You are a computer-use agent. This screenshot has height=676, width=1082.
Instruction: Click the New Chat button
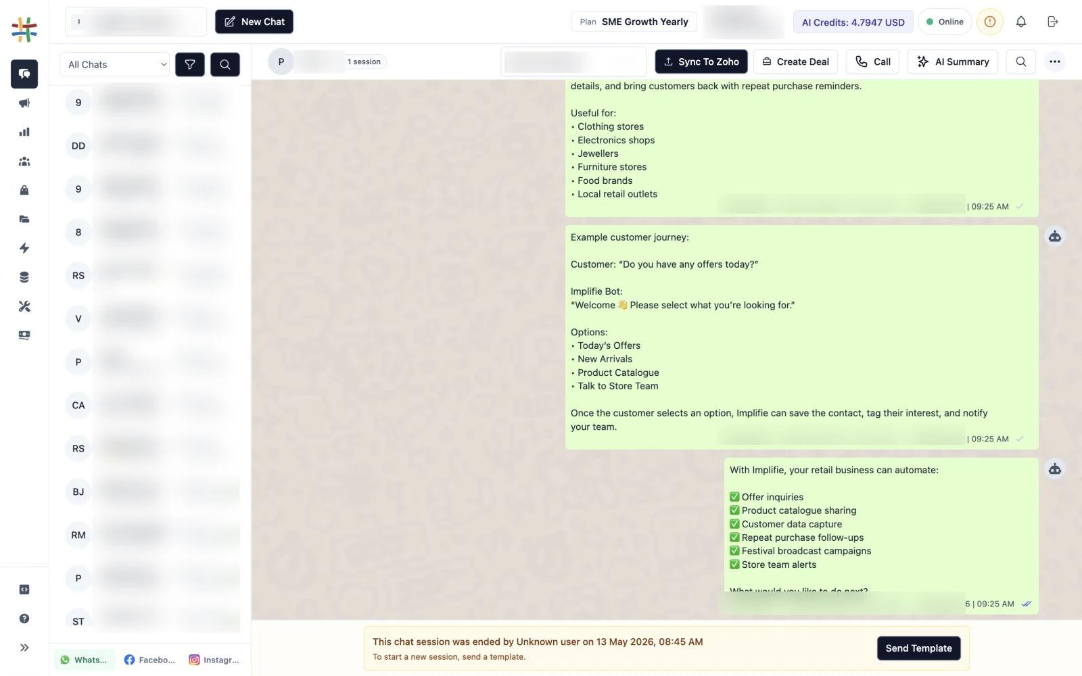[254, 22]
